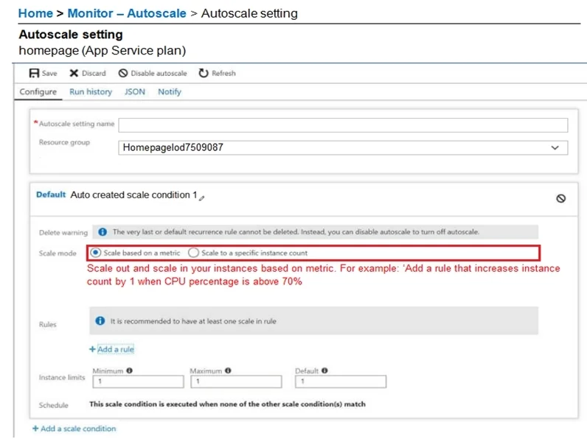Expand the Resource group chevron arrow
Viewport: 587px width, 442px height.
coord(555,148)
